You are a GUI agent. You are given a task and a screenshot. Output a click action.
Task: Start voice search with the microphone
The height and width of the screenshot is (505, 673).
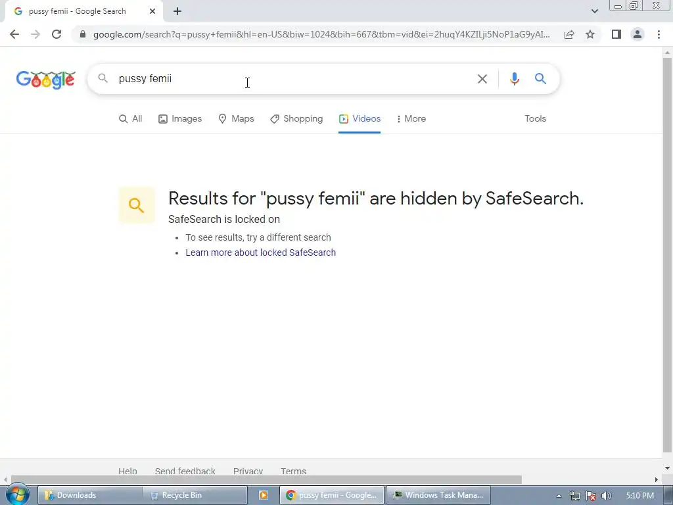pyautogui.click(x=514, y=79)
